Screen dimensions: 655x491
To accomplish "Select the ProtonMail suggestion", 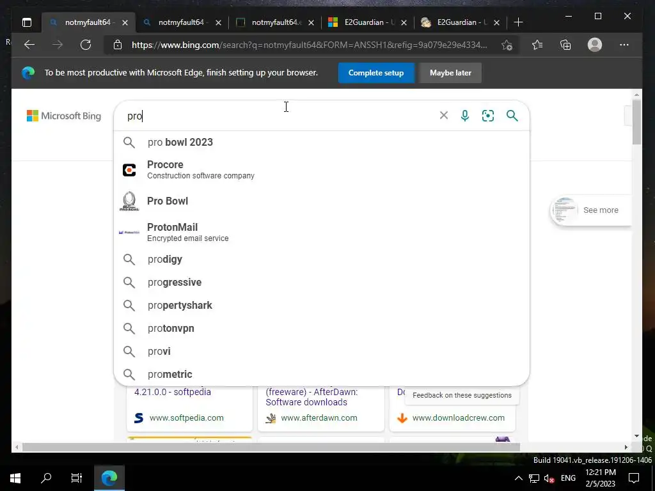I will coord(321,232).
